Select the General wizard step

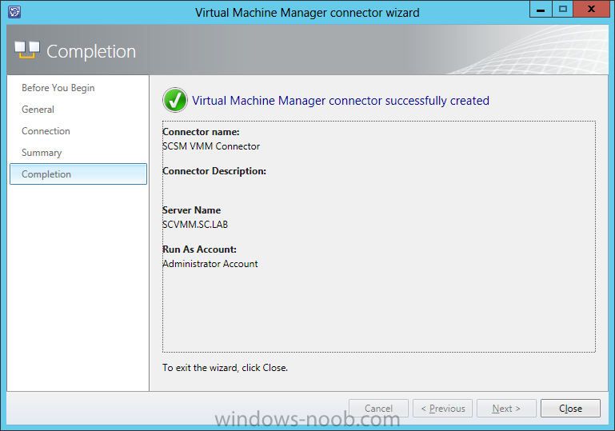38,110
